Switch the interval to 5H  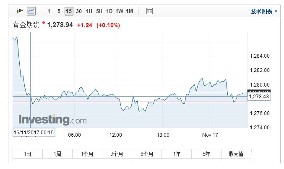pos(99,11)
